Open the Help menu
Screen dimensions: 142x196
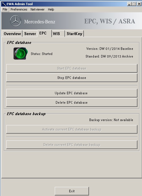pos(51,9)
